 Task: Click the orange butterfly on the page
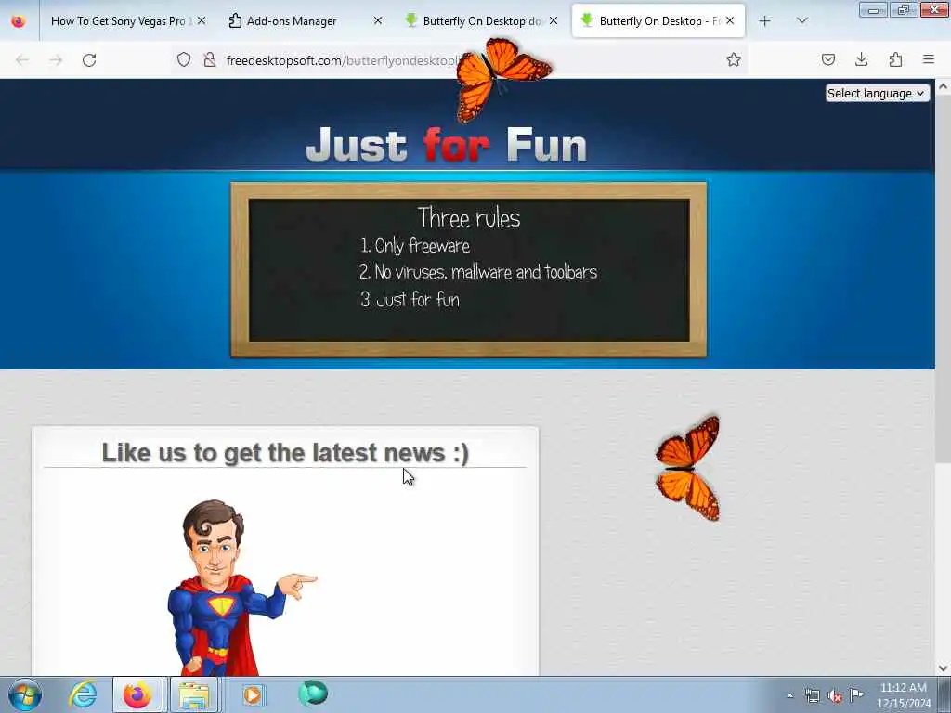688,468
